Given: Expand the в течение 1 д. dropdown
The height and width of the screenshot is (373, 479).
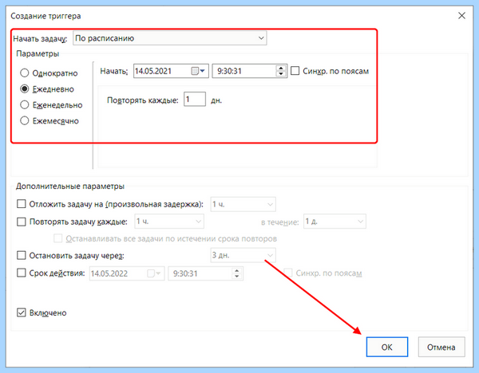Looking at the screenshot, I should (x=335, y=222).
